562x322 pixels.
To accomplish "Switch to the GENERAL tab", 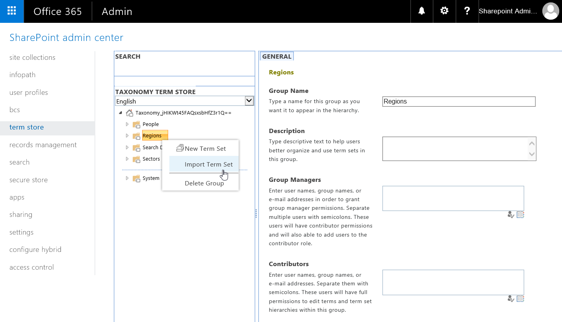I will [276, 56].
